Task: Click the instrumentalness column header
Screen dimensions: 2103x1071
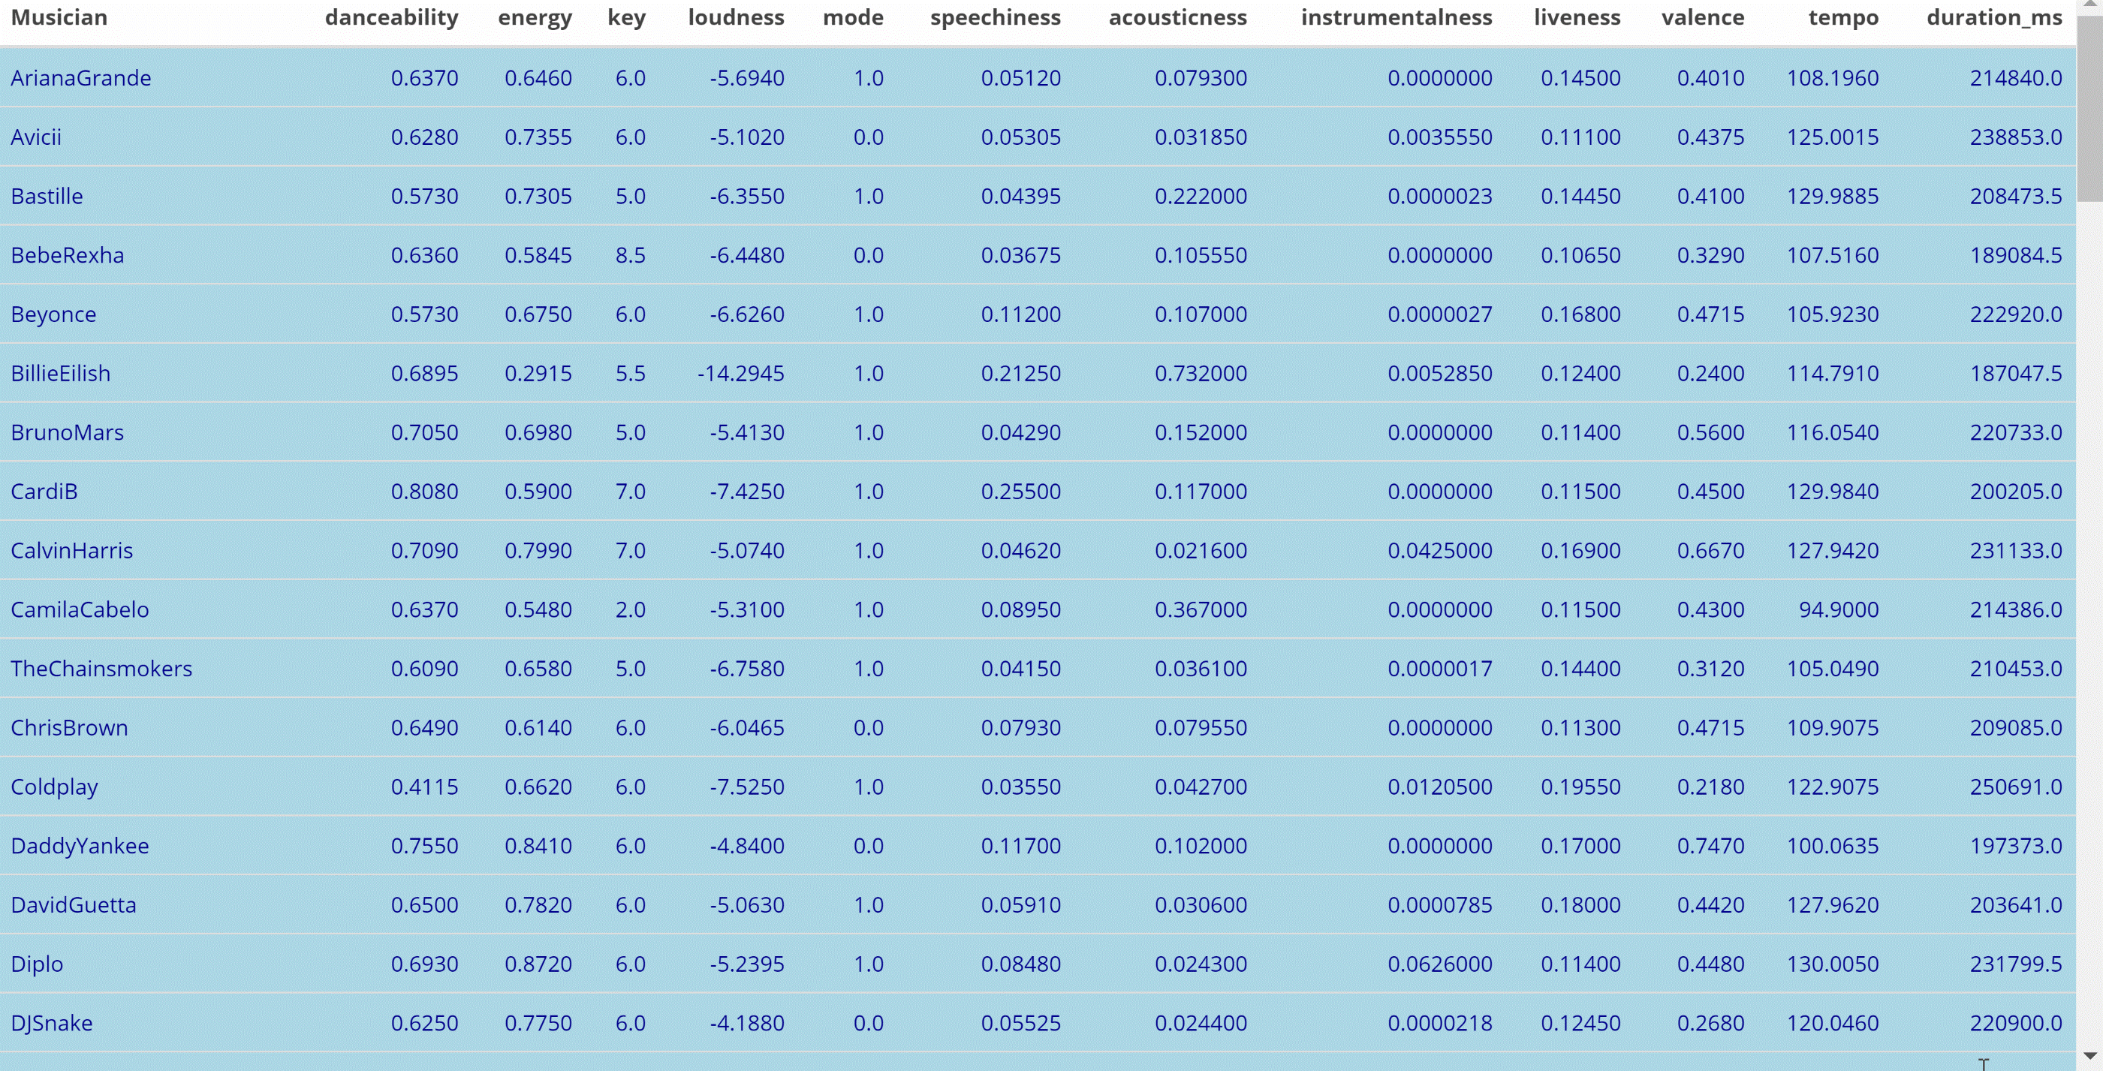Action: click(x=1396, y=18)
